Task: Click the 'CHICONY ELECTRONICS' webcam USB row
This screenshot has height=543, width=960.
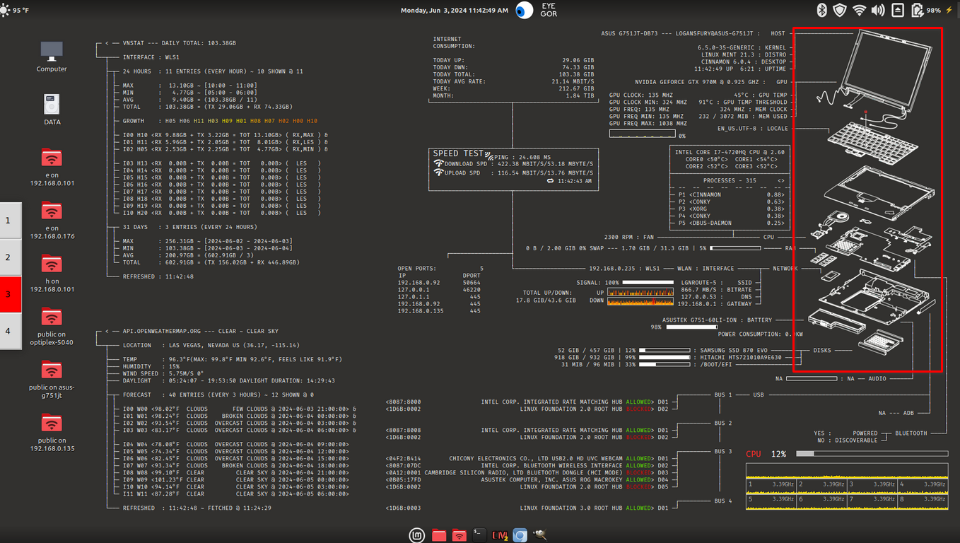Action: [x=527, y=458]
